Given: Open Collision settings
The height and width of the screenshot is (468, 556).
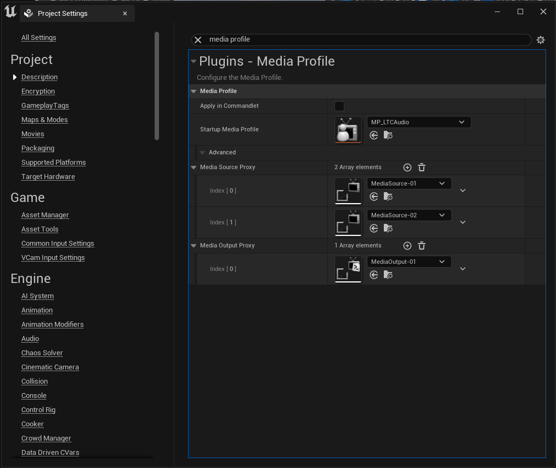Looking at the screenshot, I should coord(35,382).
